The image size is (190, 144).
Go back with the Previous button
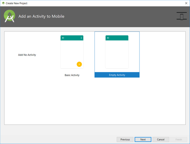(125, 140)
